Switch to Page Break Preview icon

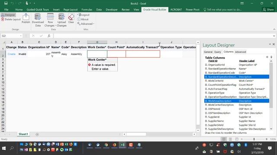[237, 139]
